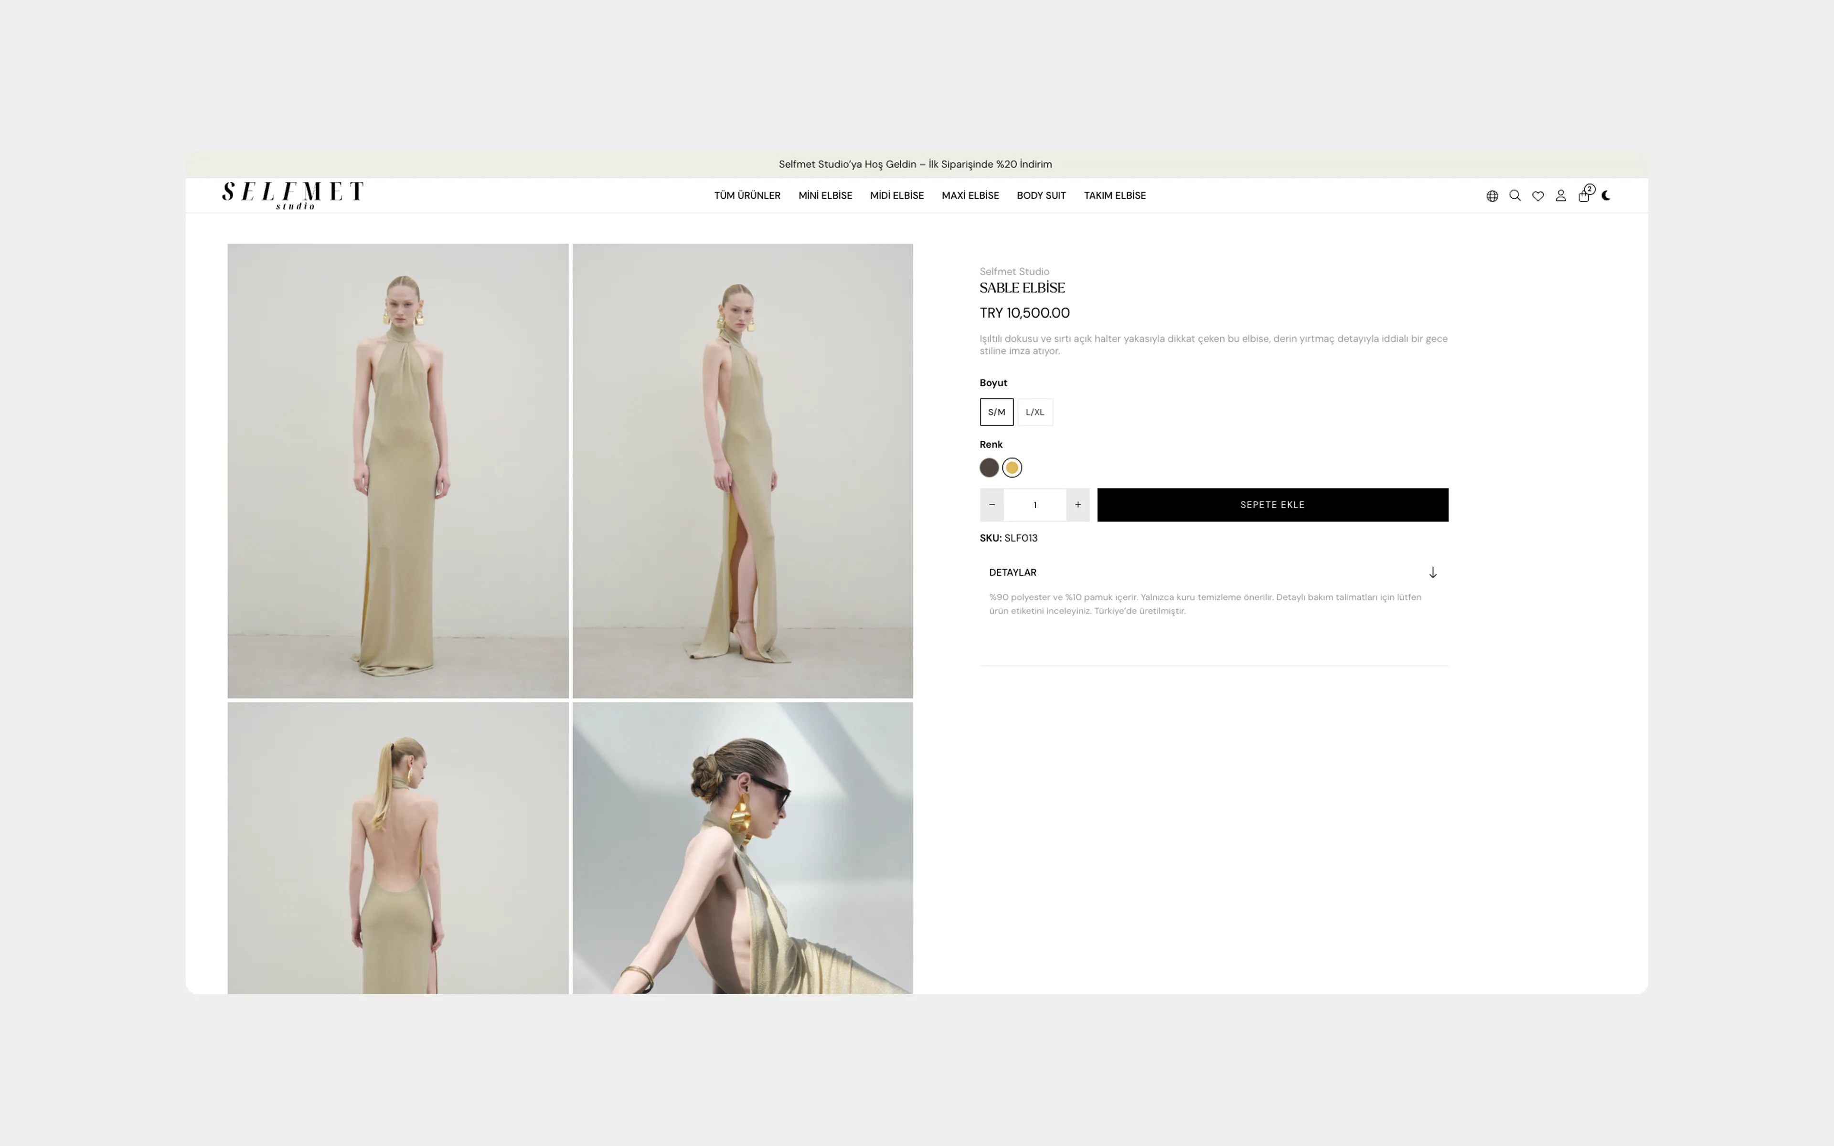The height and width of the screenshot is (1146, 1834).
Task: Click the "%90 polyester" details text
Action: (1205, 604)
